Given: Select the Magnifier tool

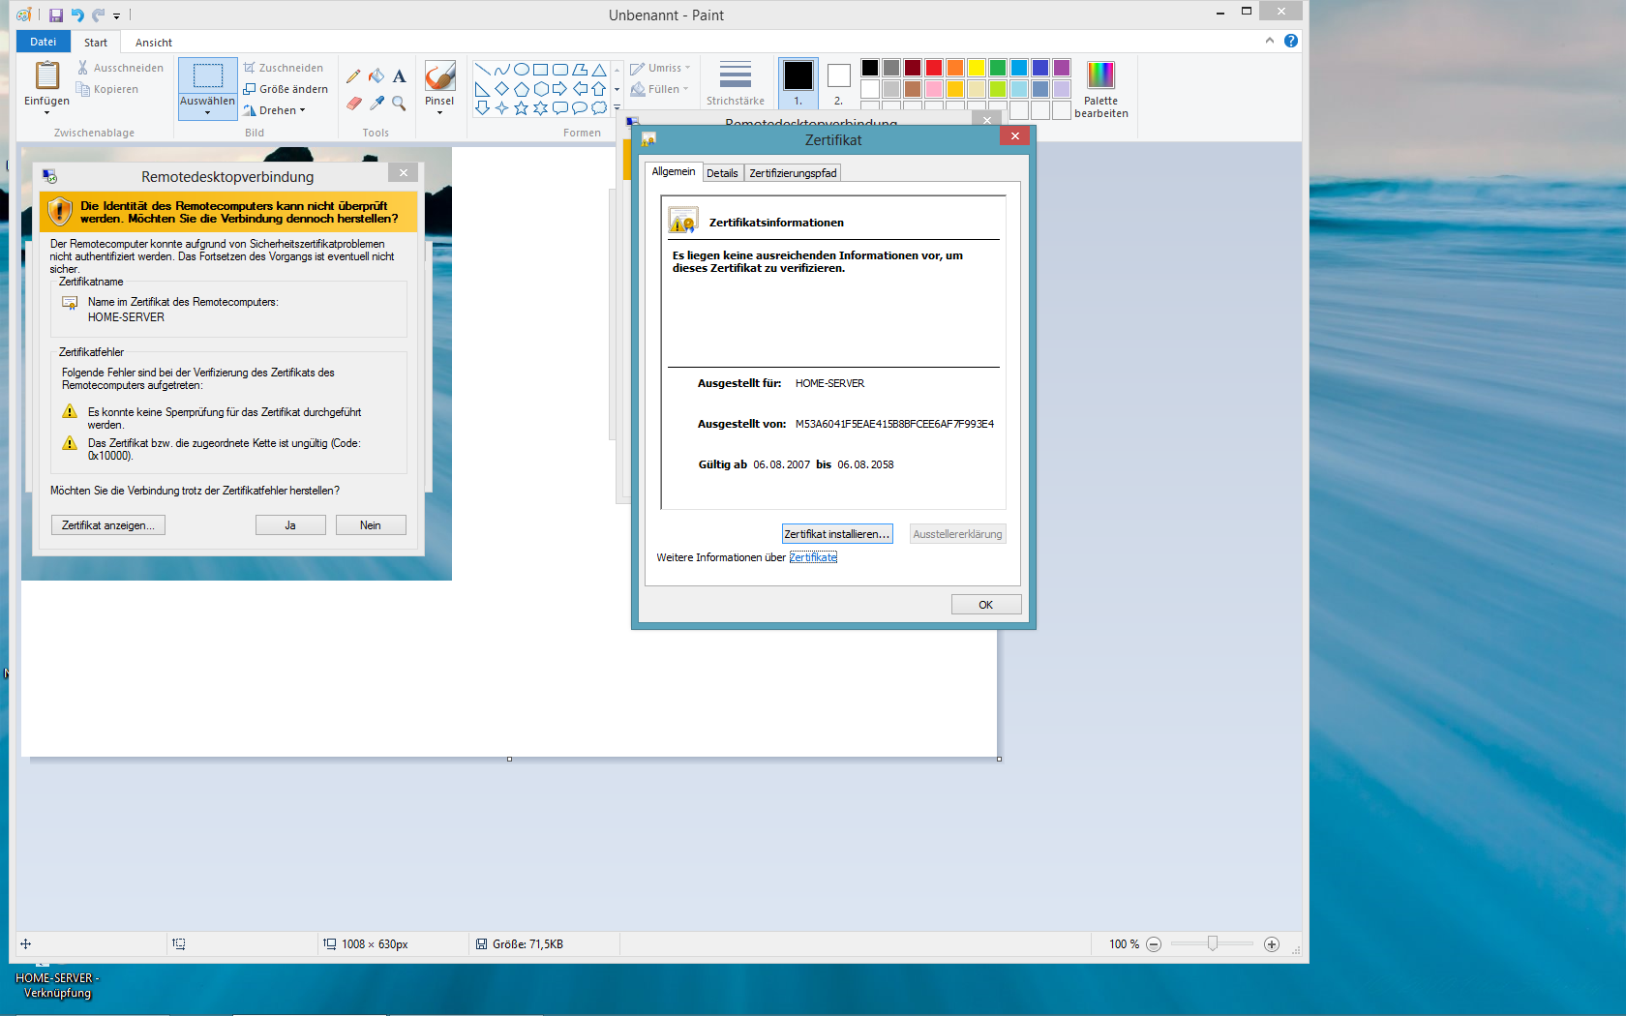Looking at the screenshot, I should [399, 103].
